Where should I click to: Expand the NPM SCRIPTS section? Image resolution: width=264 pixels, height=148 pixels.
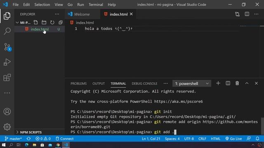click(29, 132)
